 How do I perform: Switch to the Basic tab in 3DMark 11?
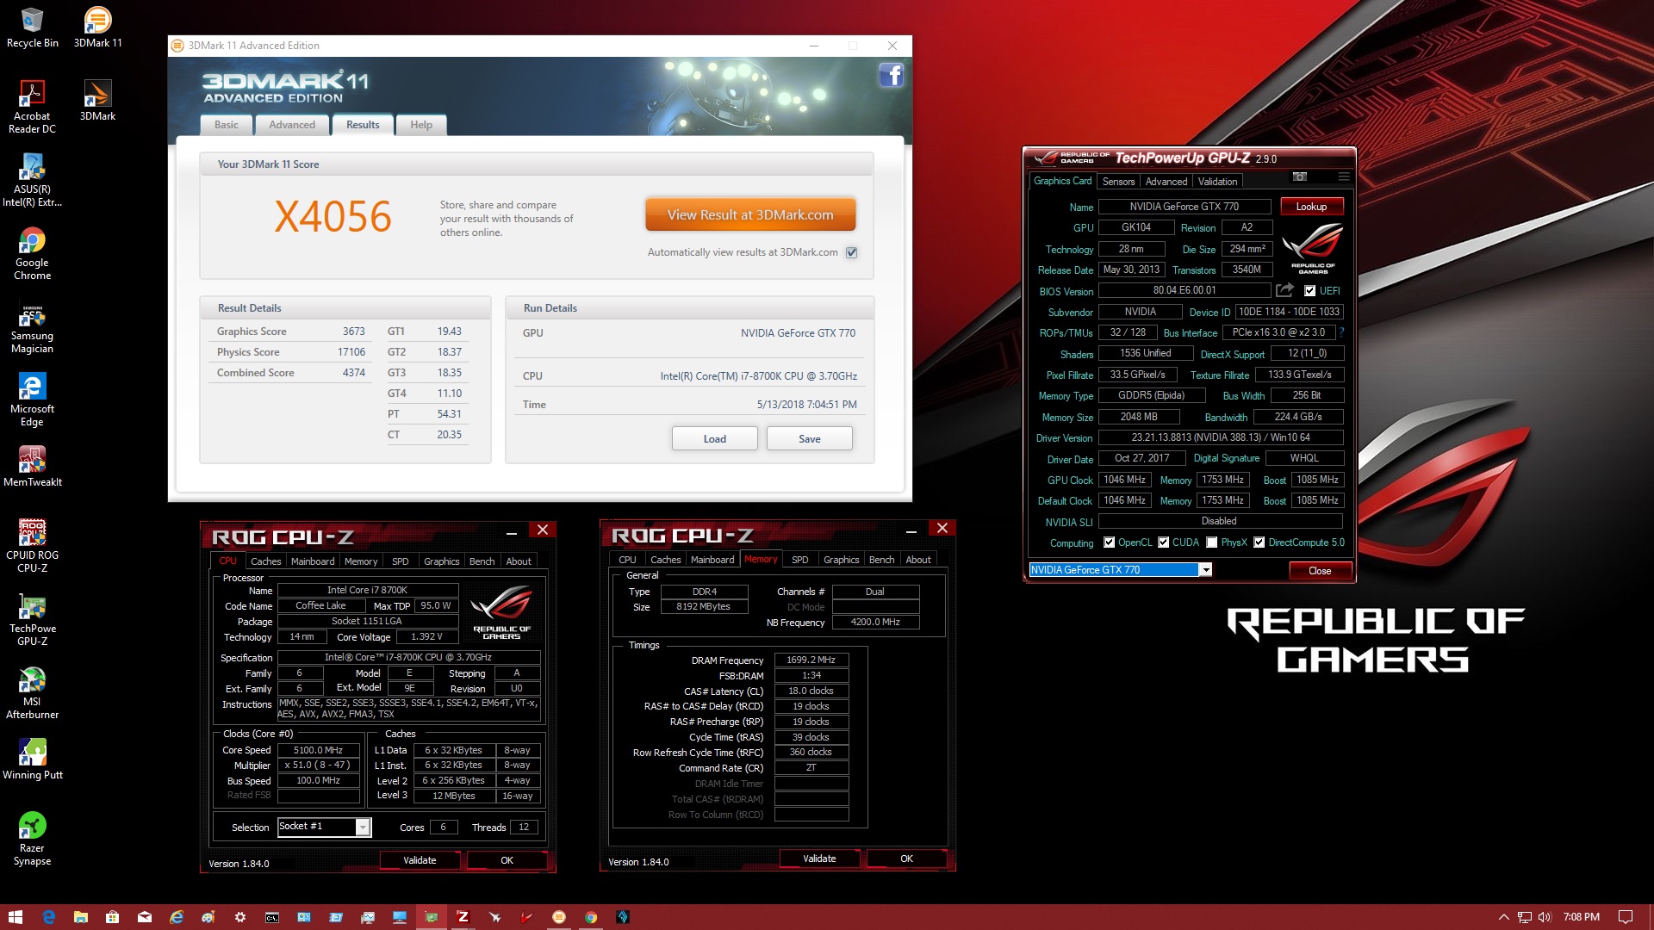point(226,125)
